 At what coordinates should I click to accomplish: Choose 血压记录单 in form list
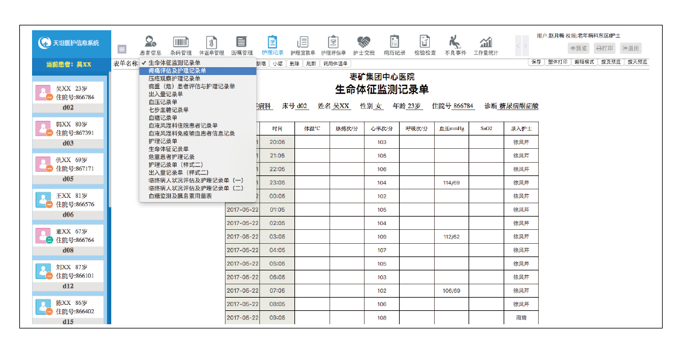(x=163, y=102)
